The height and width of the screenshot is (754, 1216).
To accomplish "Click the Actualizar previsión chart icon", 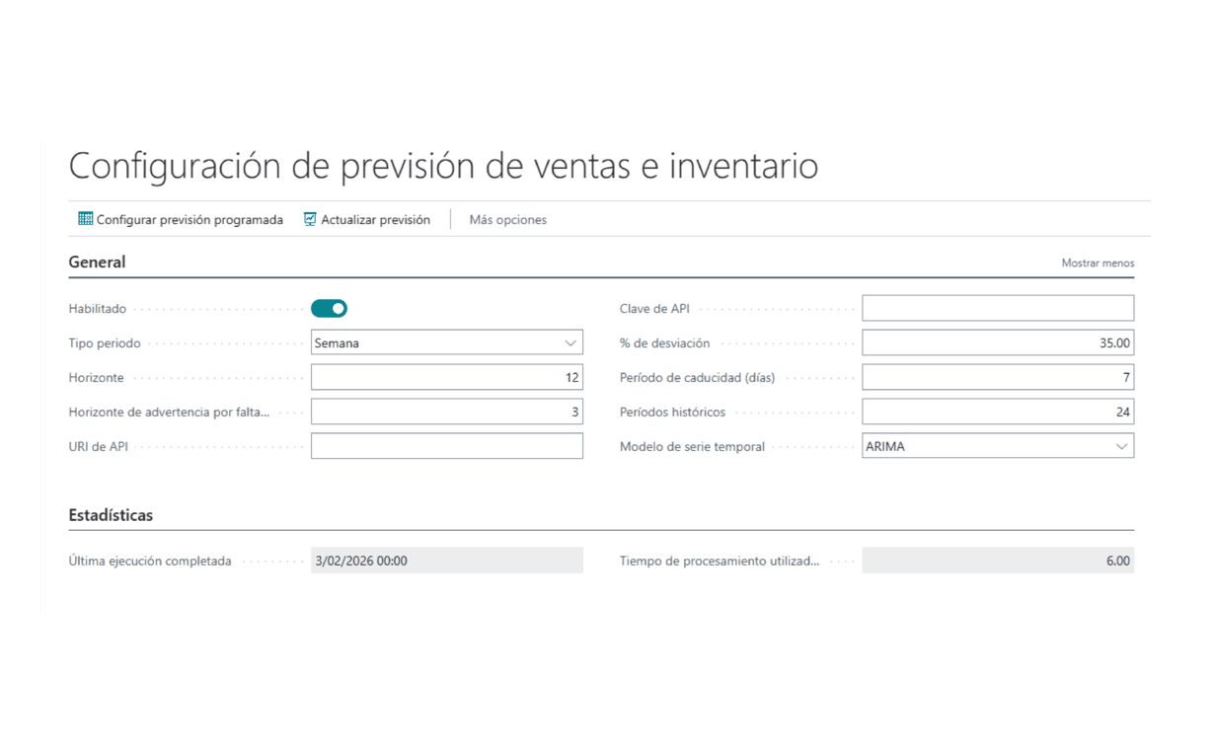I will 310,219.
